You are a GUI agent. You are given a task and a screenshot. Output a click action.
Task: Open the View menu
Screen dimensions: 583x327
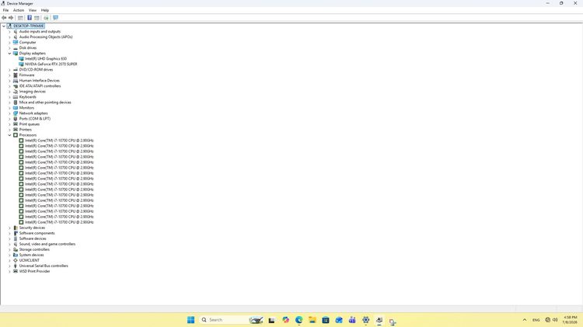33,10
